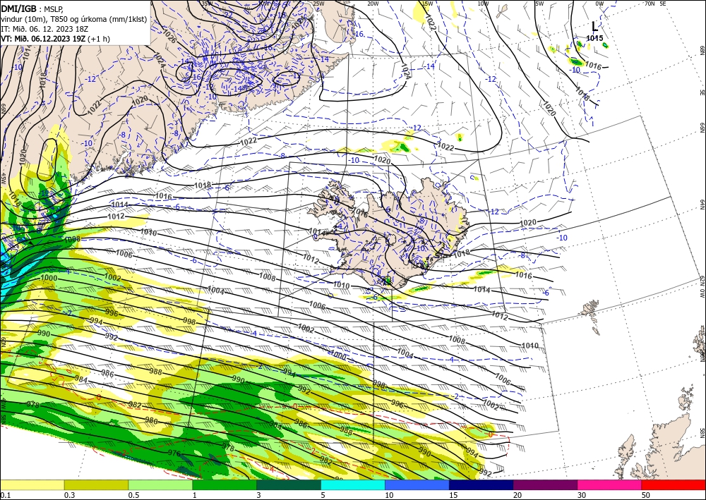Click the light green 0.5–1 mm legend swatch
The height and width of the screenshot is (500, 706).
click(x=160, y=484)
